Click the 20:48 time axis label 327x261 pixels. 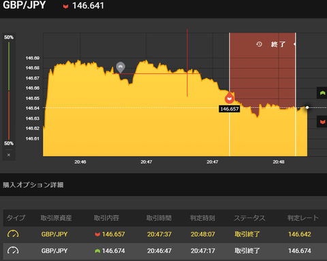(x=279, y=162)
